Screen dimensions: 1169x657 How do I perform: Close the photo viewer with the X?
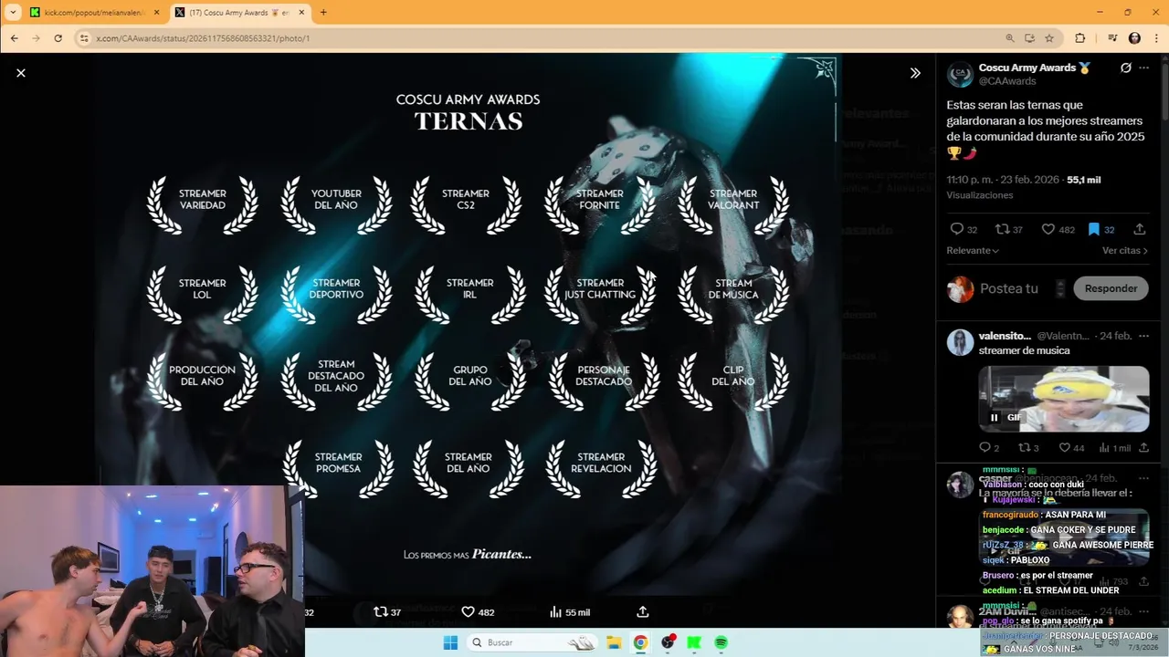pos(21,73)
